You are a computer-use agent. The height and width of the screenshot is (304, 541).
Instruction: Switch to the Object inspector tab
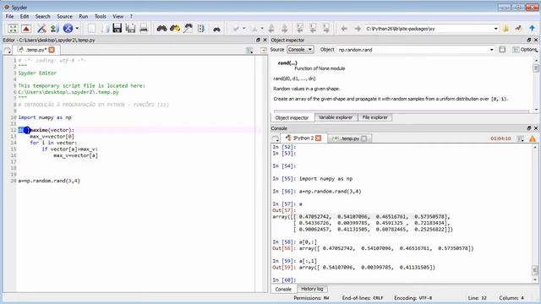[292, 117]
